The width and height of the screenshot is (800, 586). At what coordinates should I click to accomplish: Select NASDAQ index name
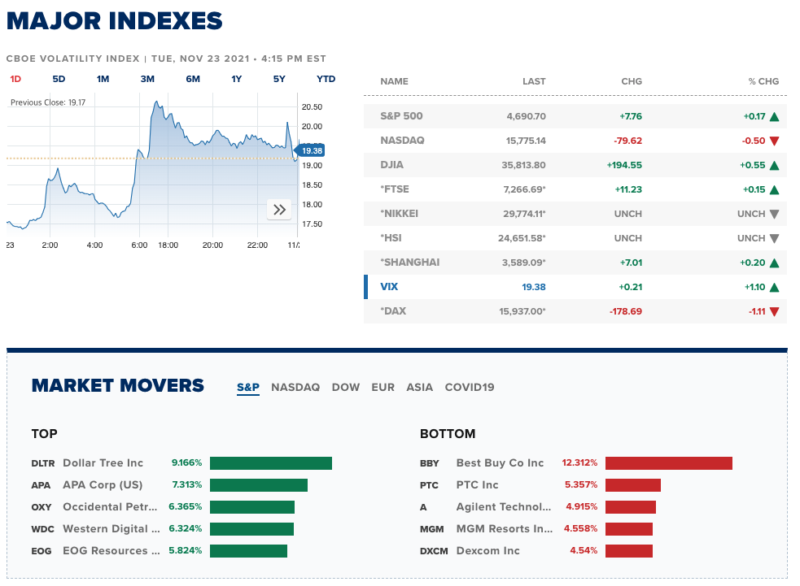[402, 141]
